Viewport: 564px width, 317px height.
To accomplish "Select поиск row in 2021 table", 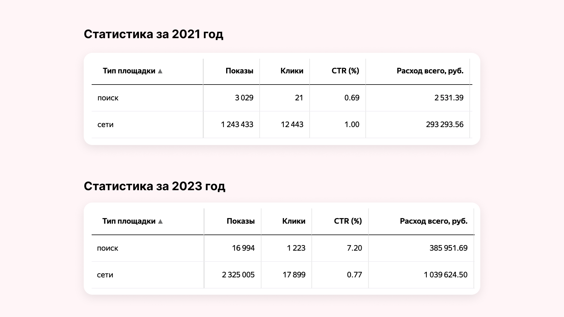I will tap(282, 98).
